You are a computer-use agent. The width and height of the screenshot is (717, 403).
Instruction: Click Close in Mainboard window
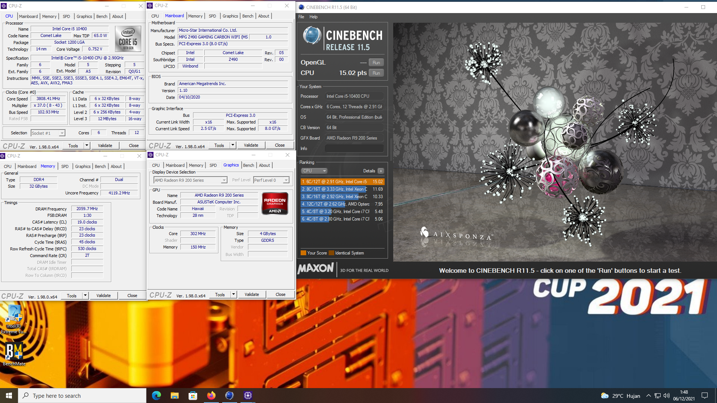click(280, 145)
